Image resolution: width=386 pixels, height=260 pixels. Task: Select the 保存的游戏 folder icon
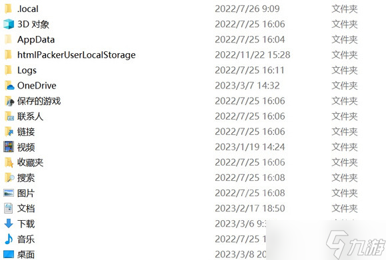(x=9, y=101)
